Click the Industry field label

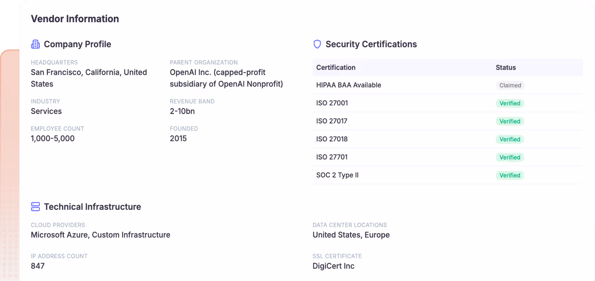click(x=46, y=101)
